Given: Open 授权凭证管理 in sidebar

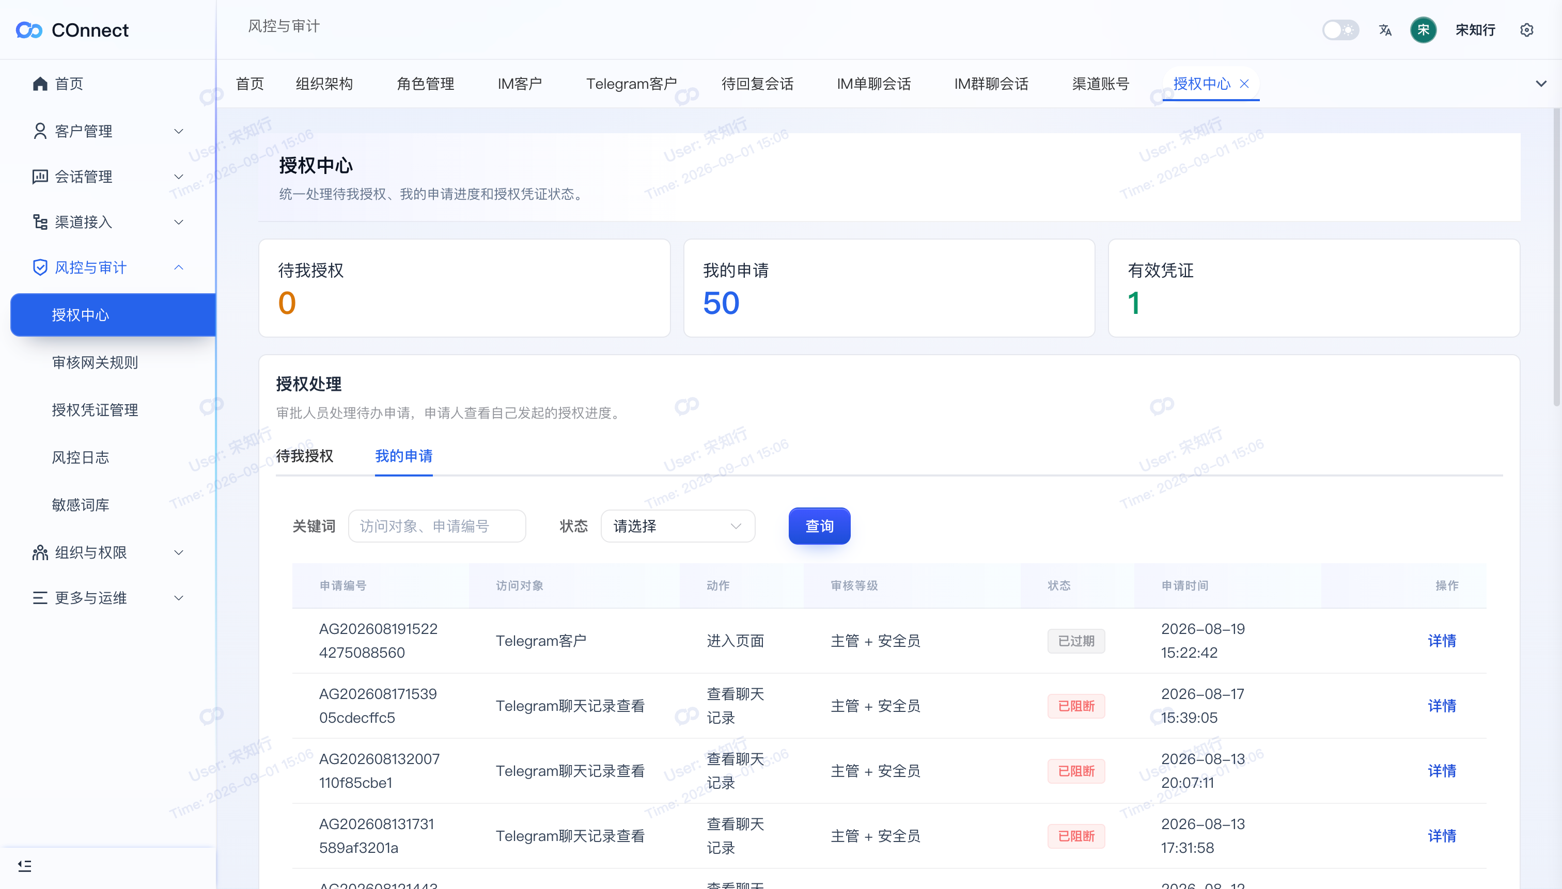Looking at the screenshot, I should (x=95, y=410).
